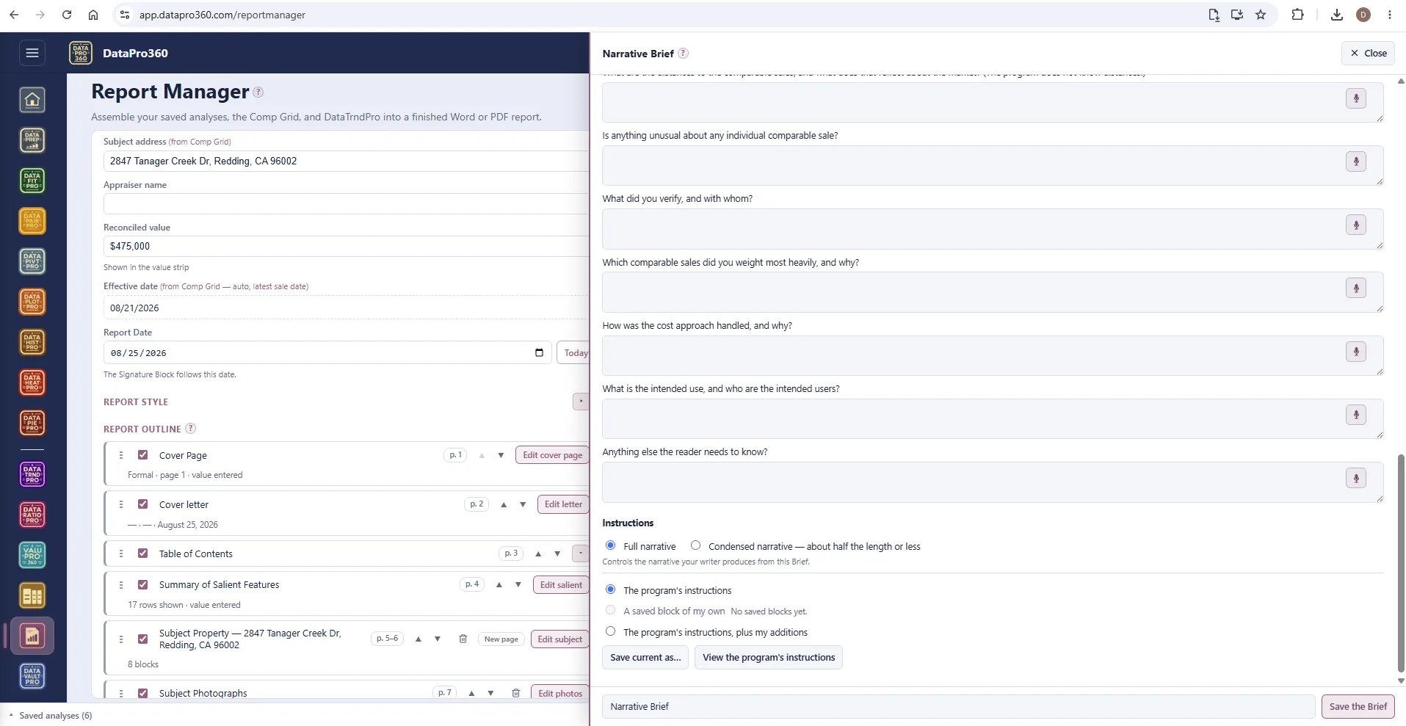The height and width of the screenshot is (726, 1406).
Task: Choose 'The program's instructions, plus my additions'
Action: pos(610,631)
